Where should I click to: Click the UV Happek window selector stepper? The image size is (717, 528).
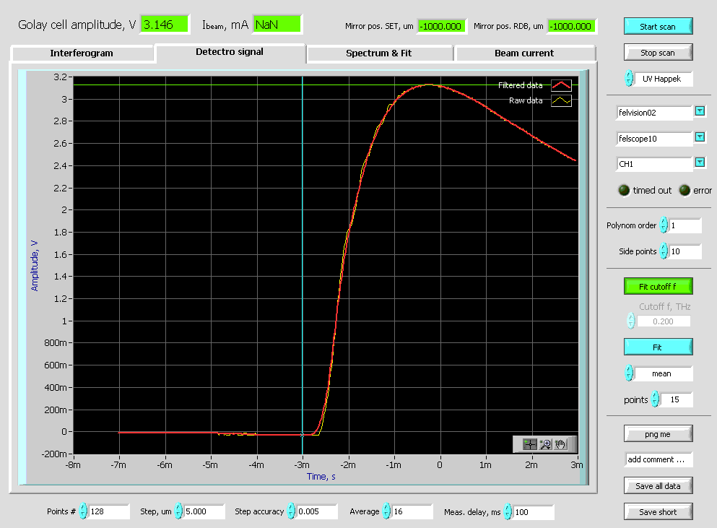click(629, 79)
